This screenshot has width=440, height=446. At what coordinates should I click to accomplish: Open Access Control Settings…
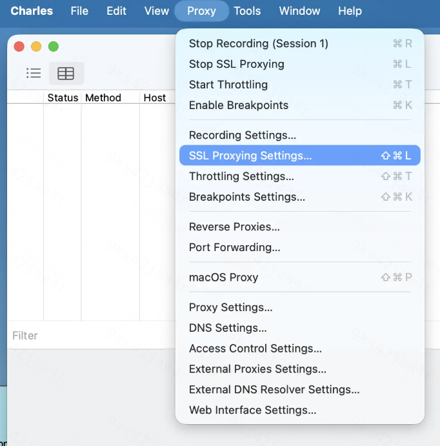tap(300, 348)
